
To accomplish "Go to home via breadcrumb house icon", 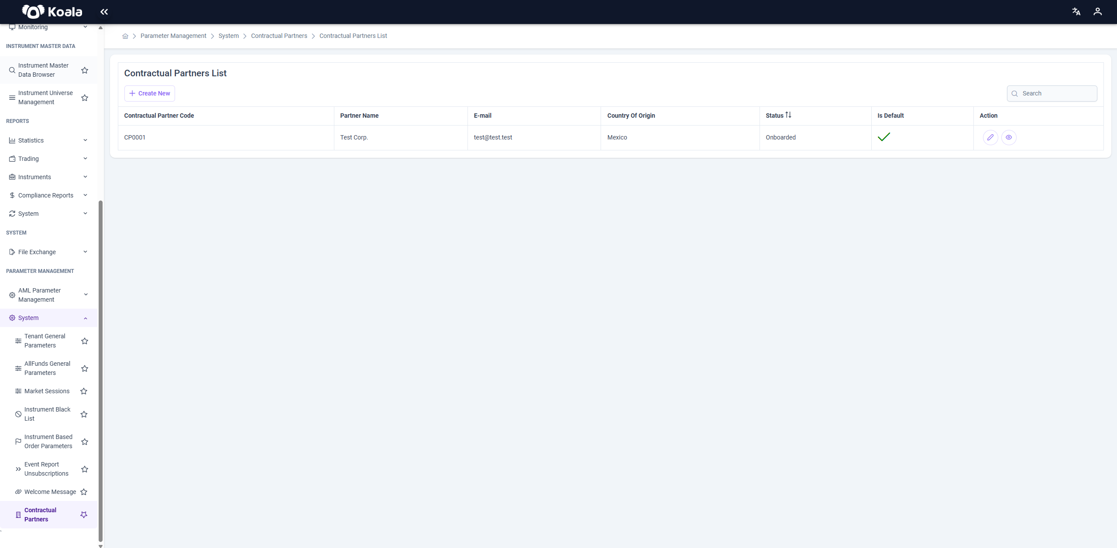I will click(x=125, y=36).
